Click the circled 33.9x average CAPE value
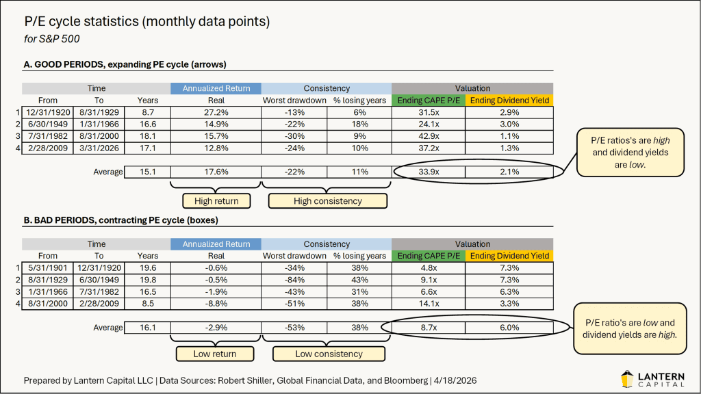 point(428,172)
